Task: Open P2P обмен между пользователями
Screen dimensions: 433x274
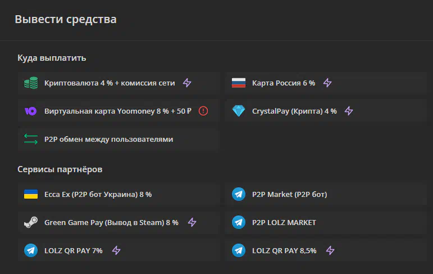Action: coord(118,139)
